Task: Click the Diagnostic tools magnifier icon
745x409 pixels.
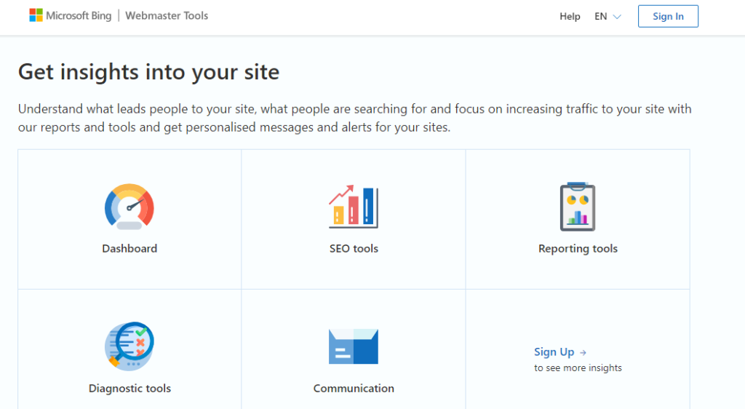Action: (130, 346)
